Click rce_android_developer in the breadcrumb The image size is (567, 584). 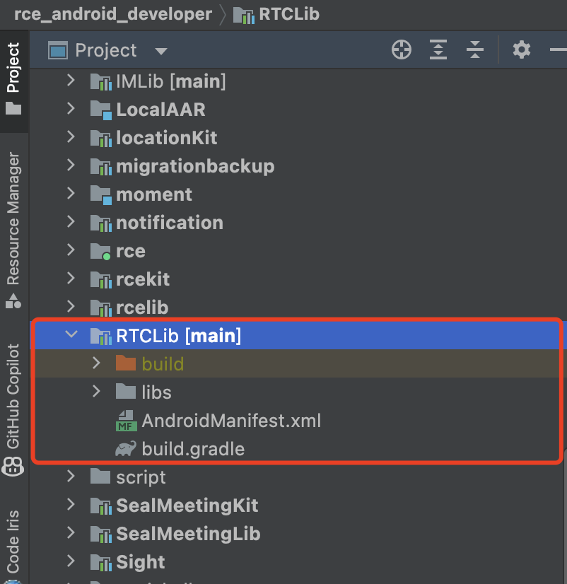point(112,14)
